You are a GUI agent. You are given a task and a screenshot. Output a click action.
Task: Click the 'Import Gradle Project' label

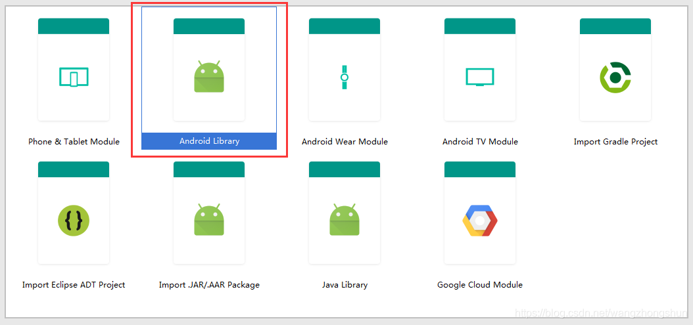tap(615, 142)
